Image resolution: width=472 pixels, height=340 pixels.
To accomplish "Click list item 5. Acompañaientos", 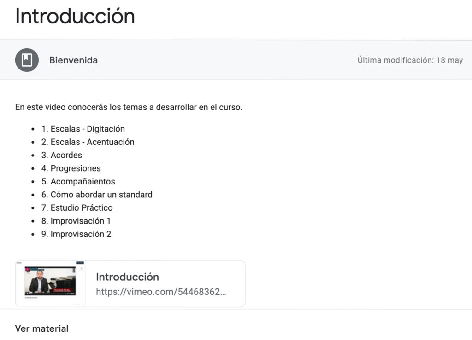I will point(78,181).
